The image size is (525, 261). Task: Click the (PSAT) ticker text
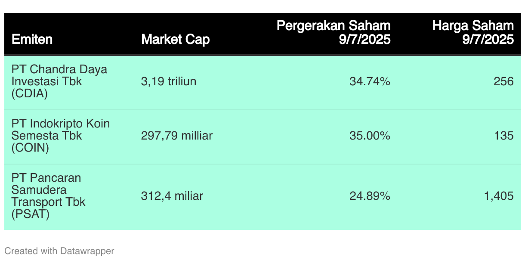31,214
